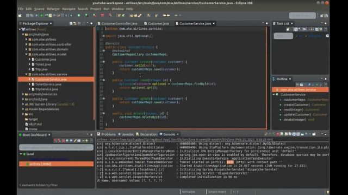
Task: Click the red Stop square in main toolbar
Action: 102,16
